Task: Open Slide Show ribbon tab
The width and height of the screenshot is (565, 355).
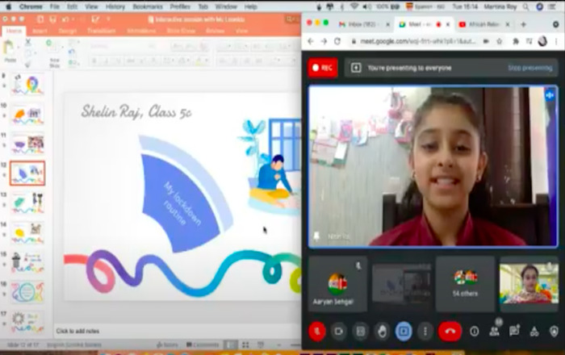Action: tap(181, 31)
